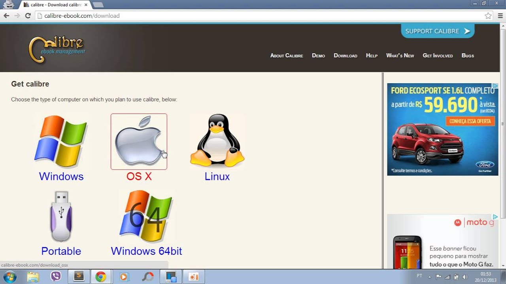Open Chrome menu button
Image resolution: width=506 pixels, height=284 pixels.
[x=500, y=16]
